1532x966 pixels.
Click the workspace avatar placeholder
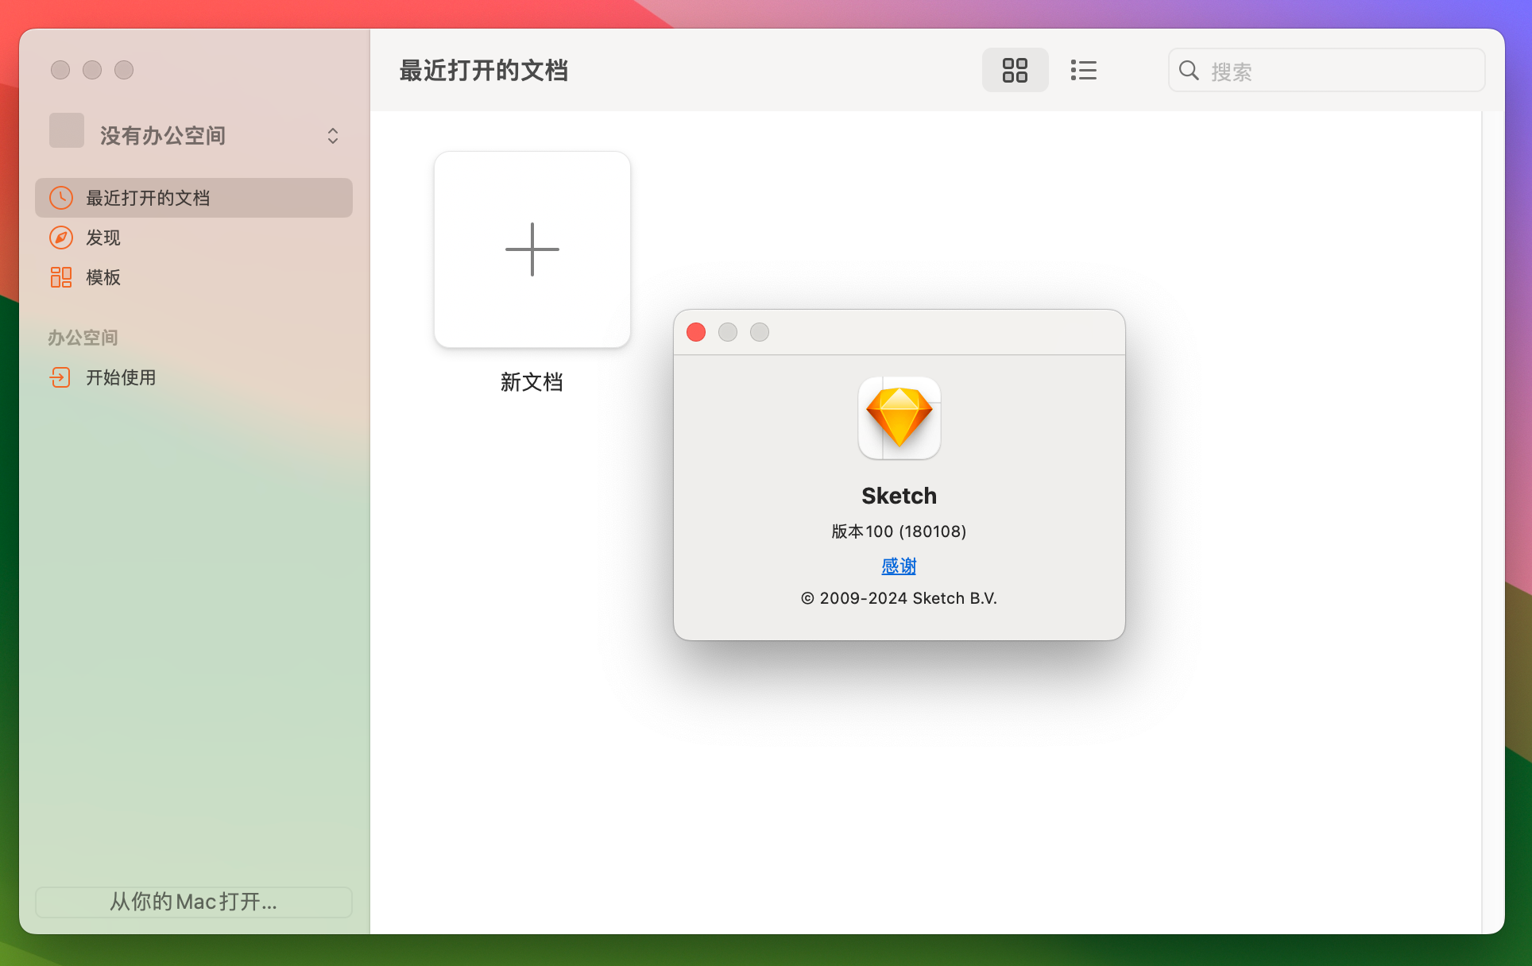point(67,130)
